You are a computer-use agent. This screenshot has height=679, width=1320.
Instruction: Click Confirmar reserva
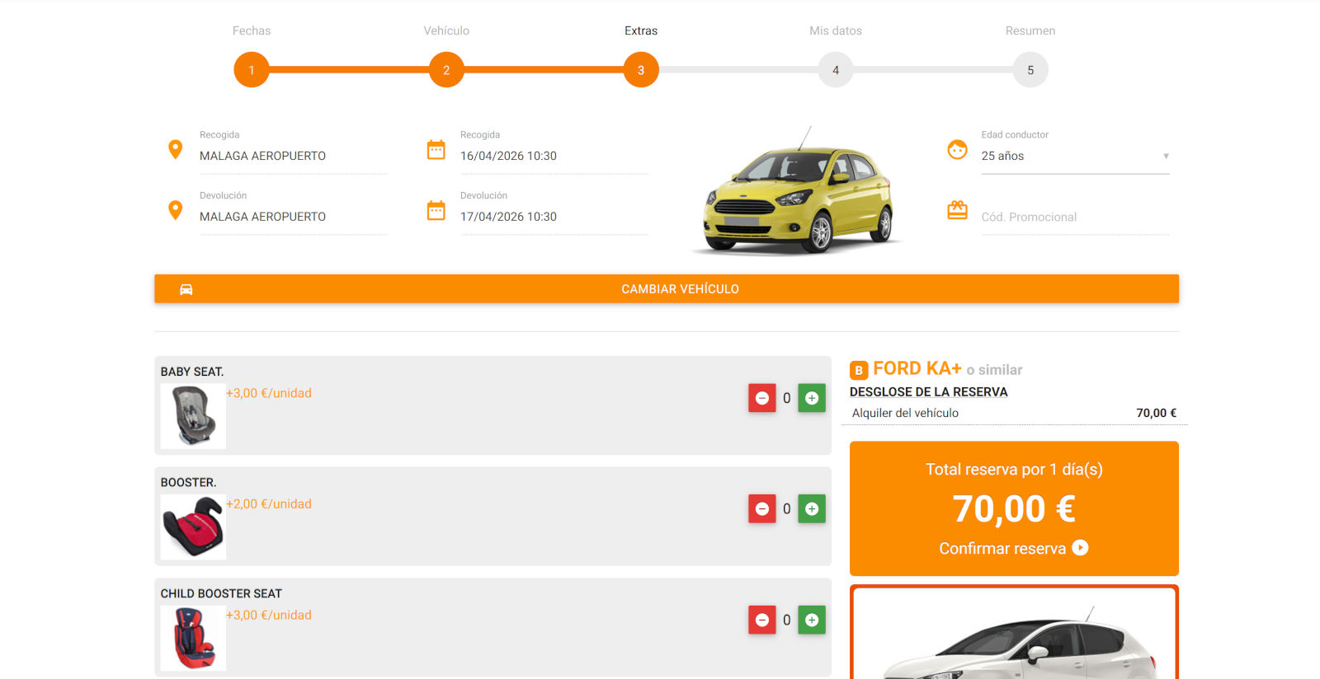click(x=1013, y=548)
